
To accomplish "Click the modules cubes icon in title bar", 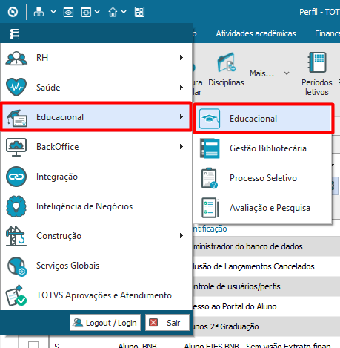I will (x=39, y=12).
